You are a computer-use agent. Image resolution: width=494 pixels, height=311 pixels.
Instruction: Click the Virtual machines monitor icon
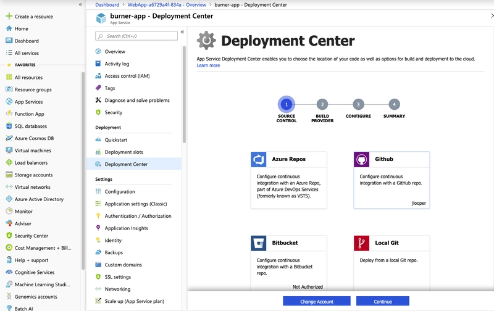[9, 150]
